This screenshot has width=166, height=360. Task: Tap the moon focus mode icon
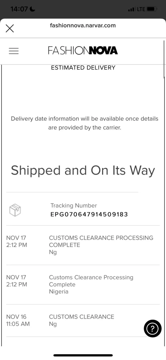pyautogui.click(x=32, y=9)
